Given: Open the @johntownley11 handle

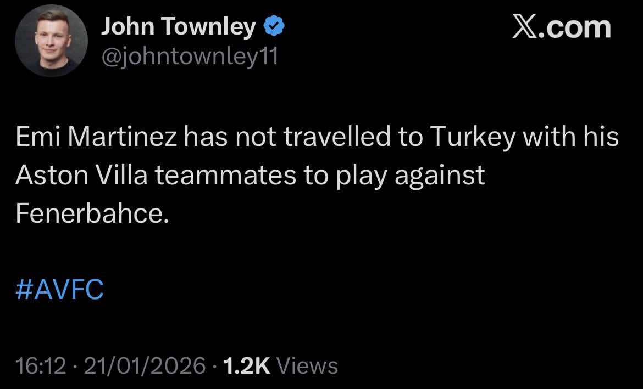Looking at the screenshot, I should point(189,55).
